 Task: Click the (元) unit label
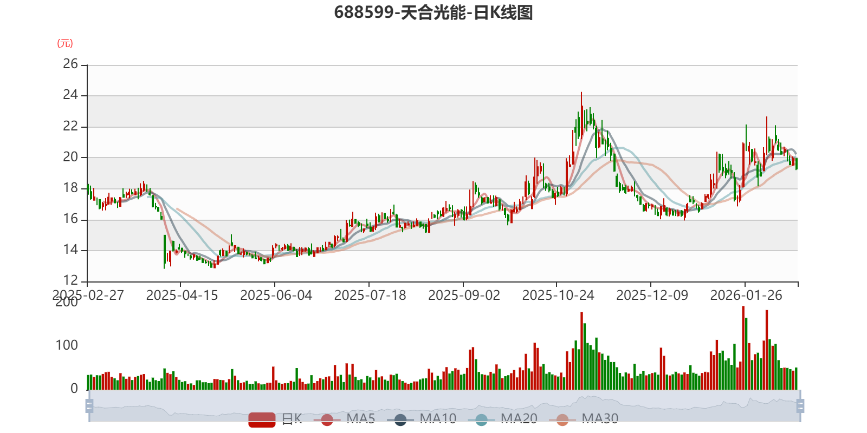(65, 43)
